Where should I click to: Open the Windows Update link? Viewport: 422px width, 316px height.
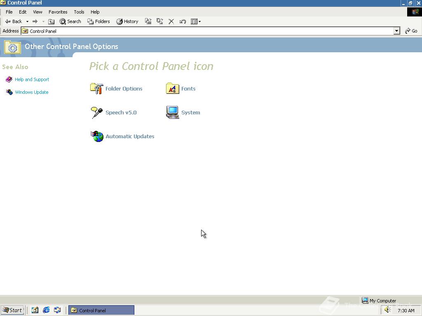(32, 92)
